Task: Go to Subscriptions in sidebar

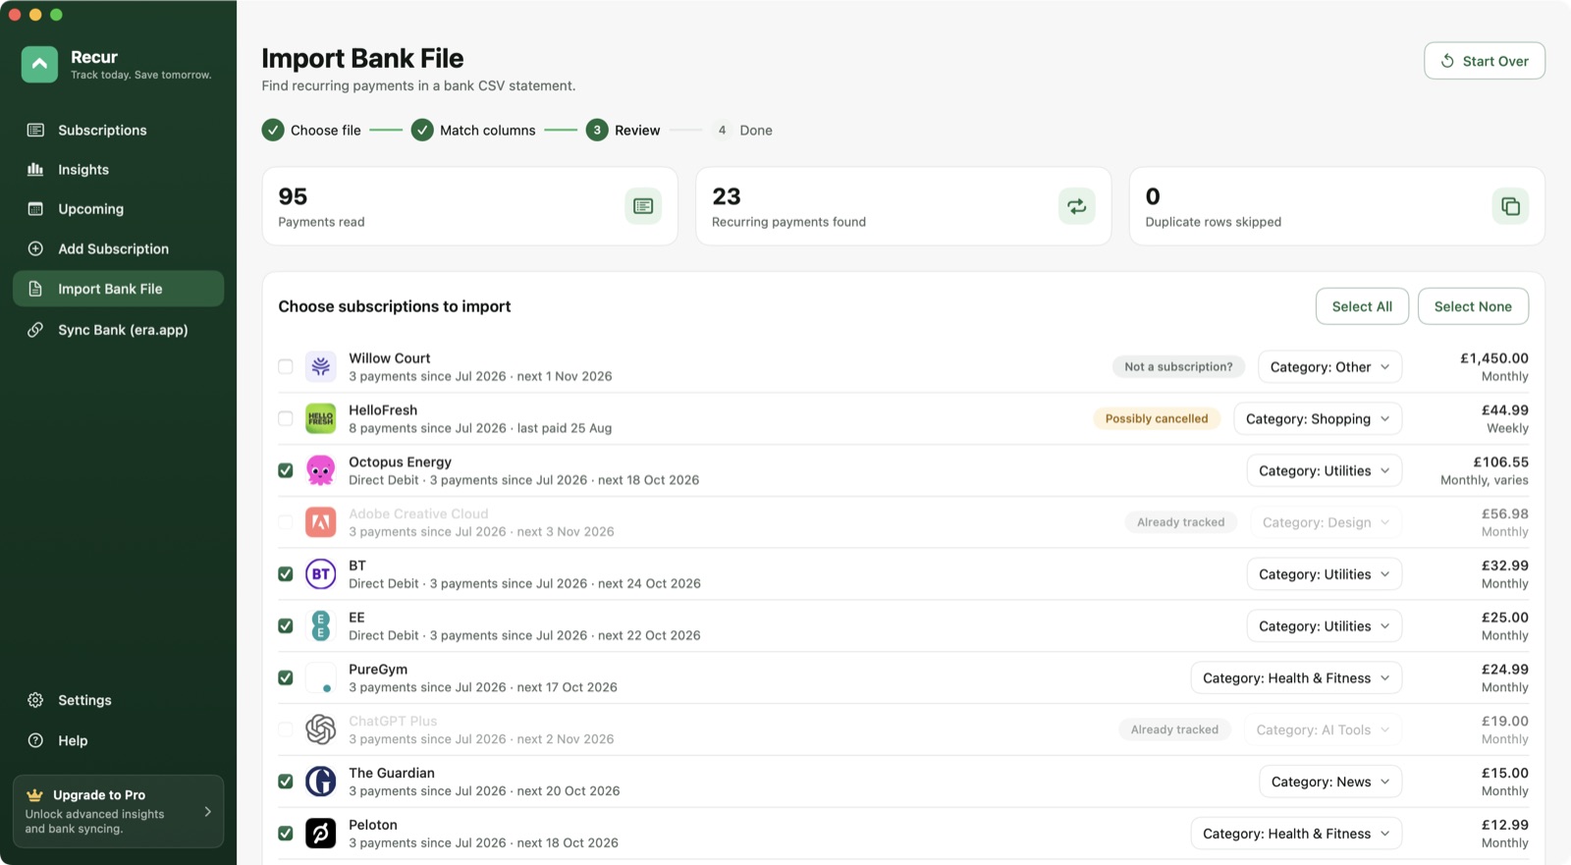Action: [x=118, y=130]
